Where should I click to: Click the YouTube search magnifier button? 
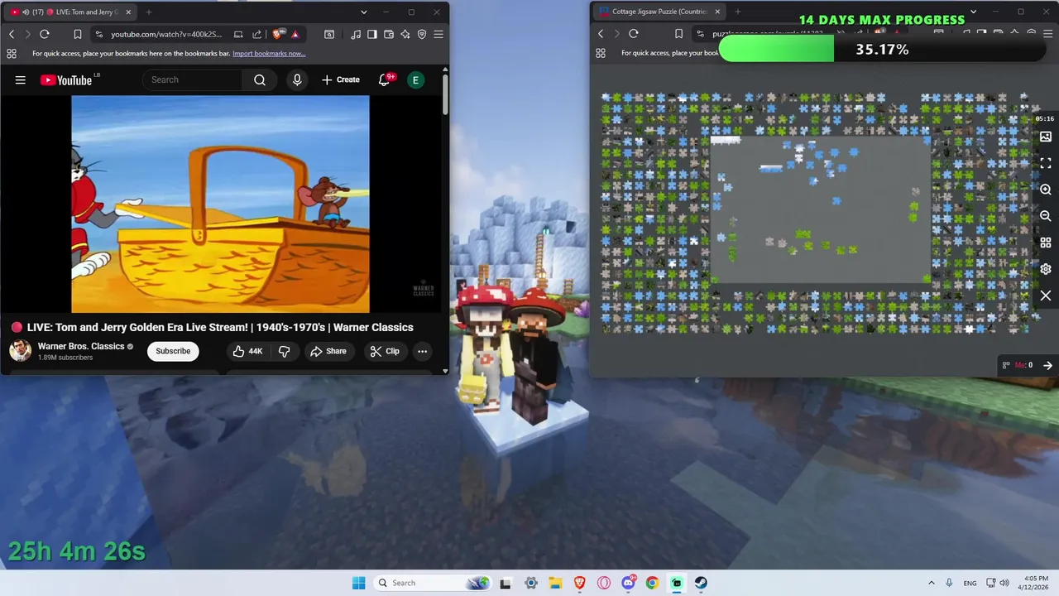coord(260,79)
